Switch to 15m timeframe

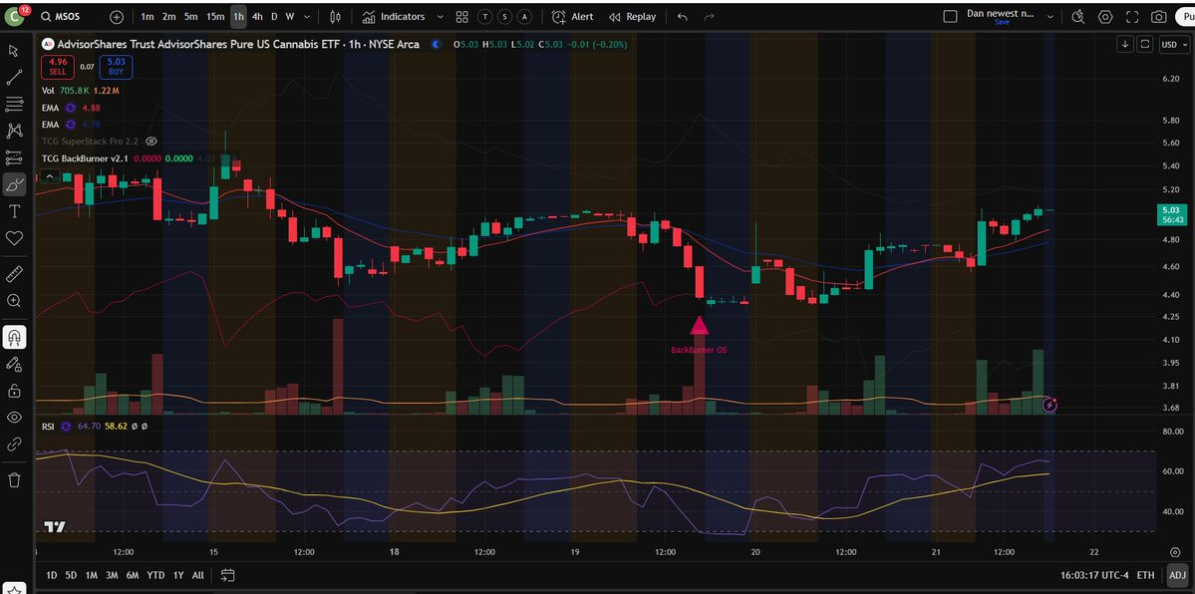[x=215, y=17]
